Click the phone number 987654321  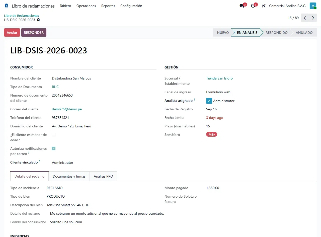(x=60, y=118)
